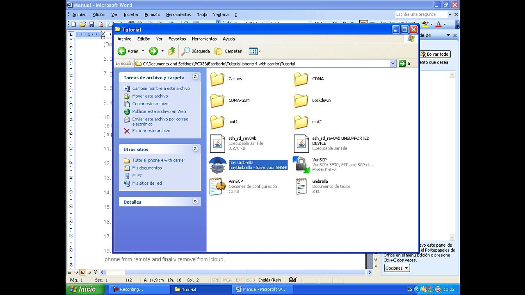The image size is (525, 295).
Task: Toggle GRB recording indicator in Word status bar
Action: pos(215,280)
